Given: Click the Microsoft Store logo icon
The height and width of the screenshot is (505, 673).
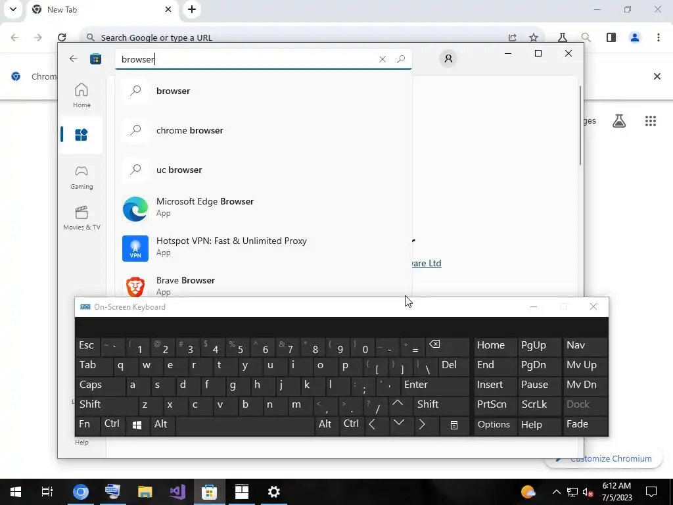Looking at the screenshot, I should [x=95, y=59].
